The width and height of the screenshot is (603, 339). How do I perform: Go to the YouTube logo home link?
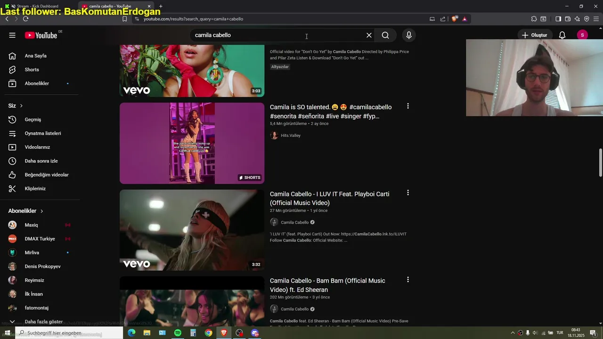pyautogui.click(x=41, y=35)
